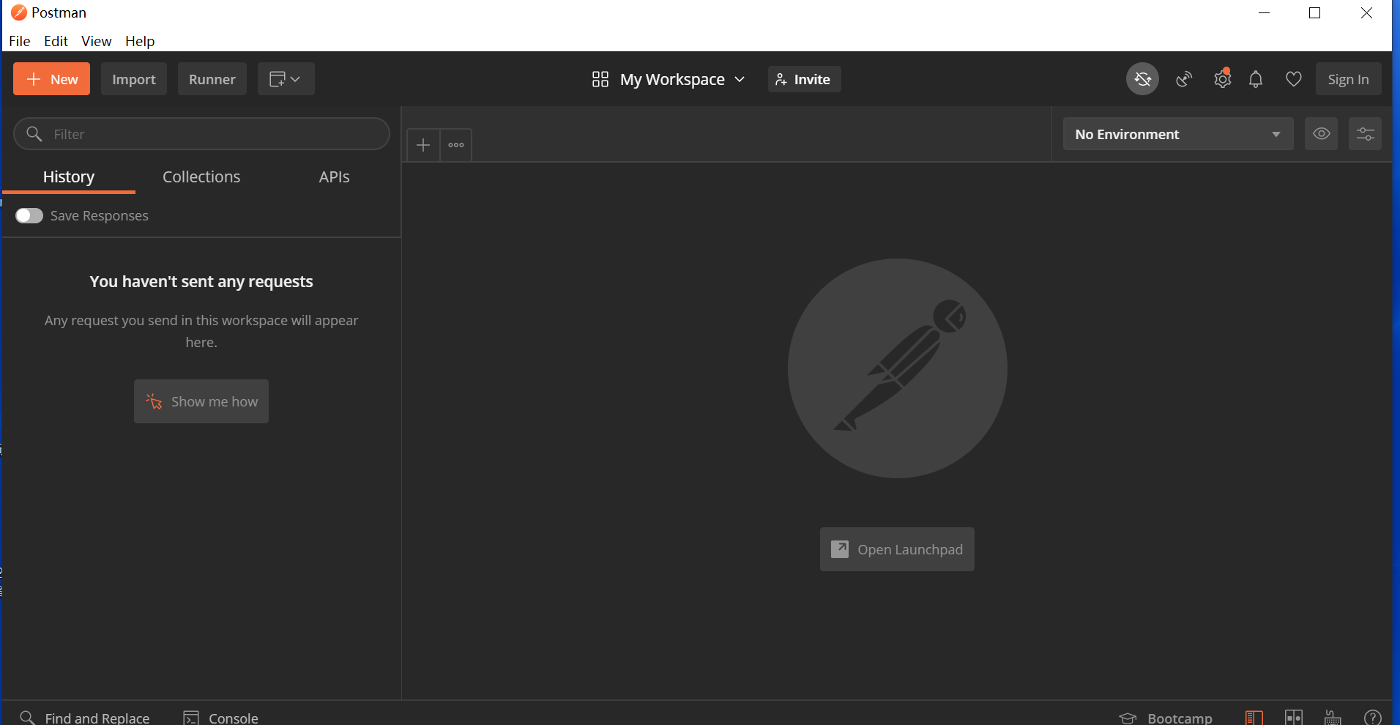1400x725 pixels.
Task: Open the Import dialog
Action: pos(134,79)
